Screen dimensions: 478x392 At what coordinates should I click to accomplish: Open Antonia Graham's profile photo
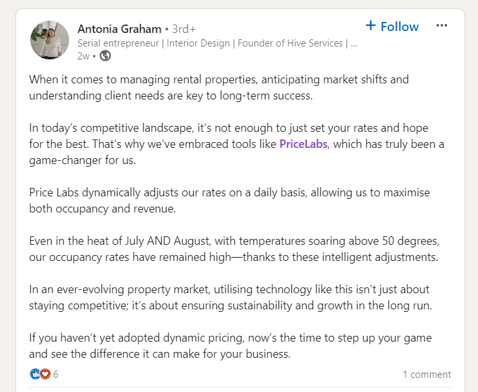(x=50, y=40)
